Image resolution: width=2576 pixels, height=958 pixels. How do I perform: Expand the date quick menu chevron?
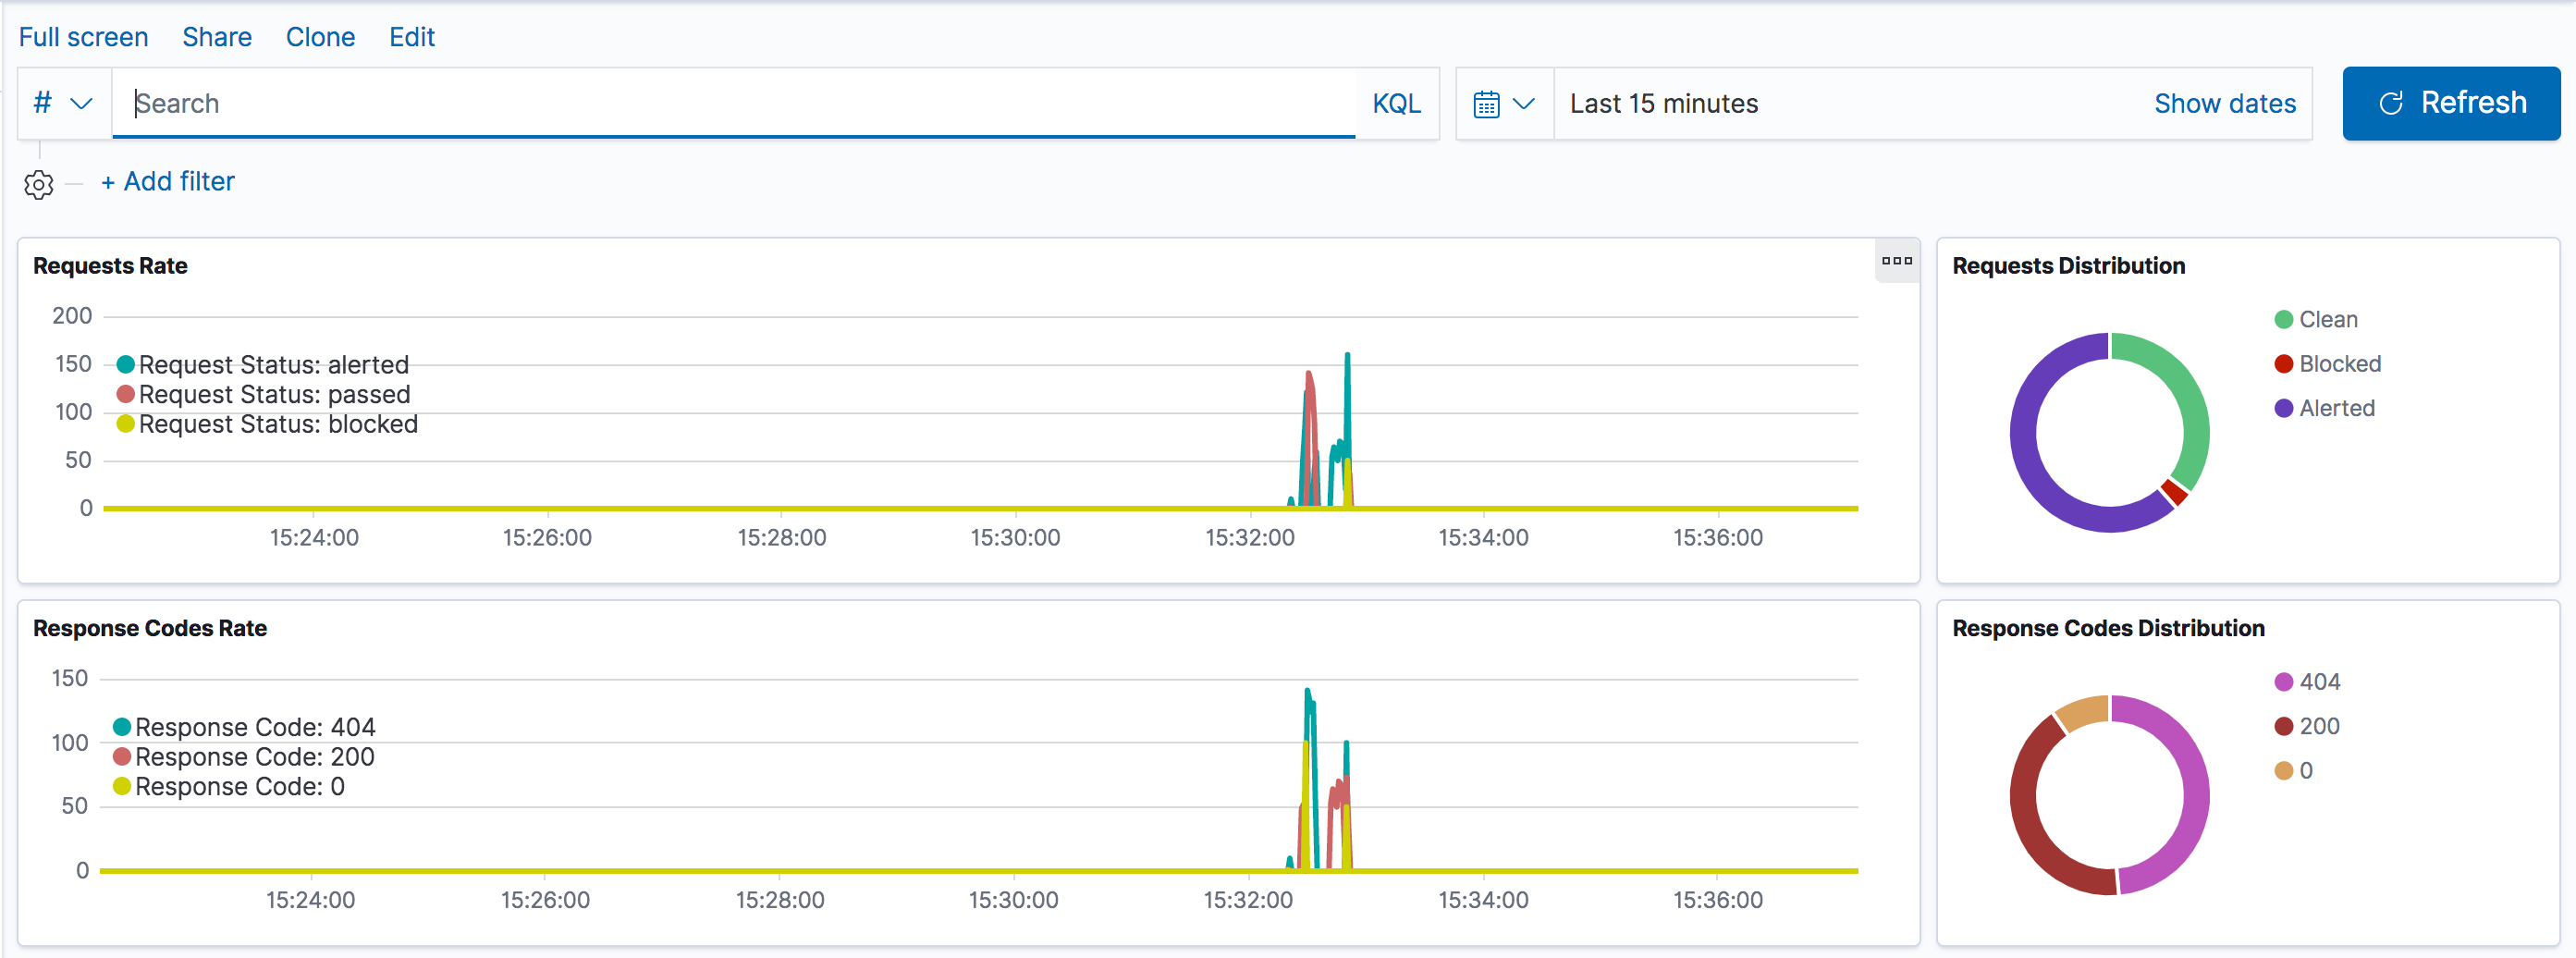pos(1524,104)
